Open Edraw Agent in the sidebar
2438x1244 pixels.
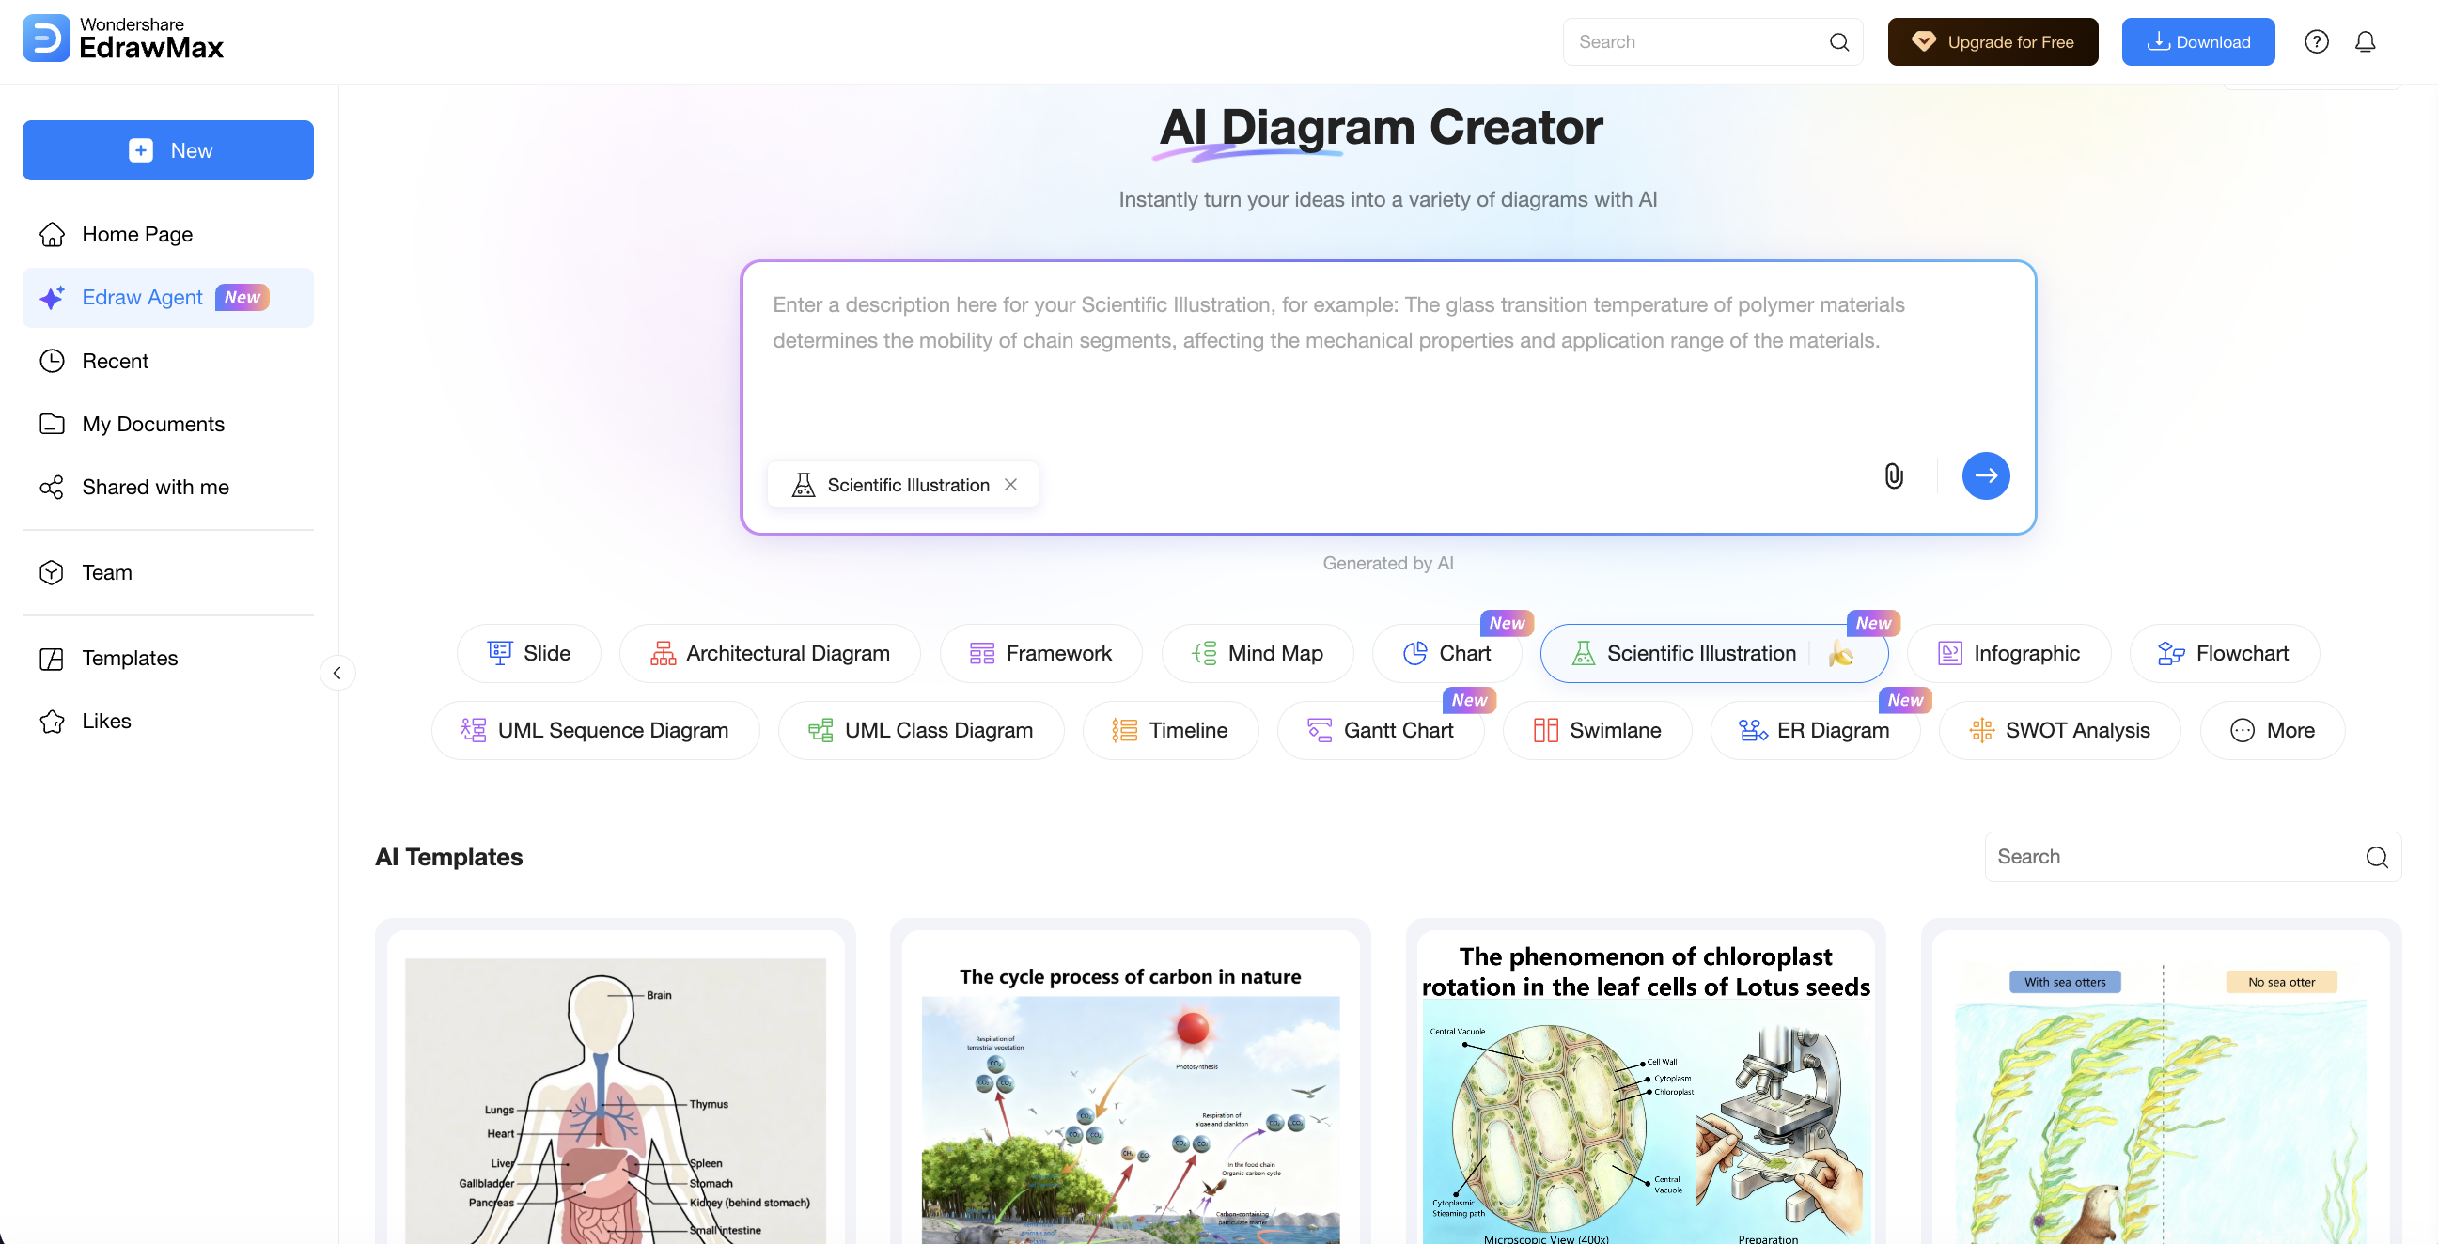142,298
